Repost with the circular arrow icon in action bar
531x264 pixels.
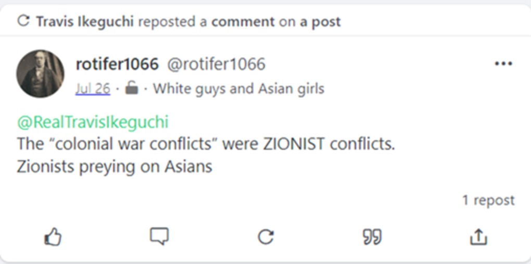click(x=265, y=237)
